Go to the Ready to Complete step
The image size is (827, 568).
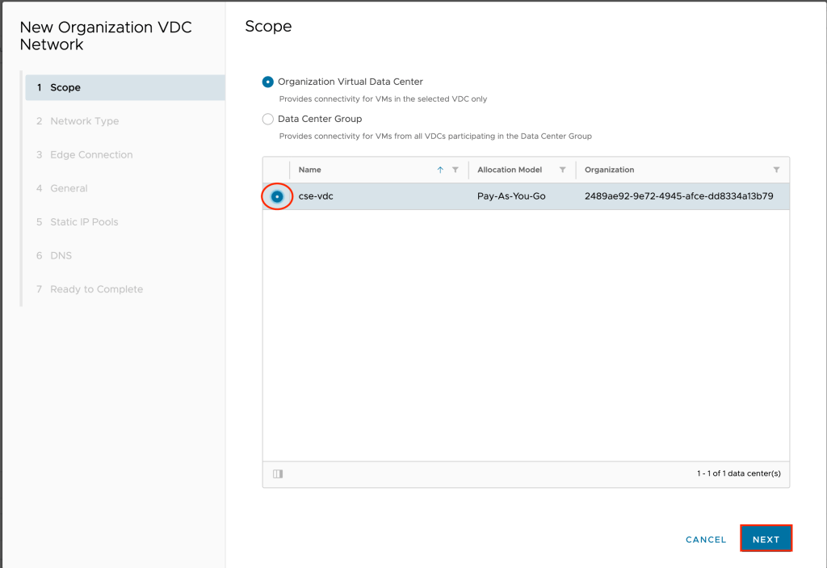(x=96, y=289)
